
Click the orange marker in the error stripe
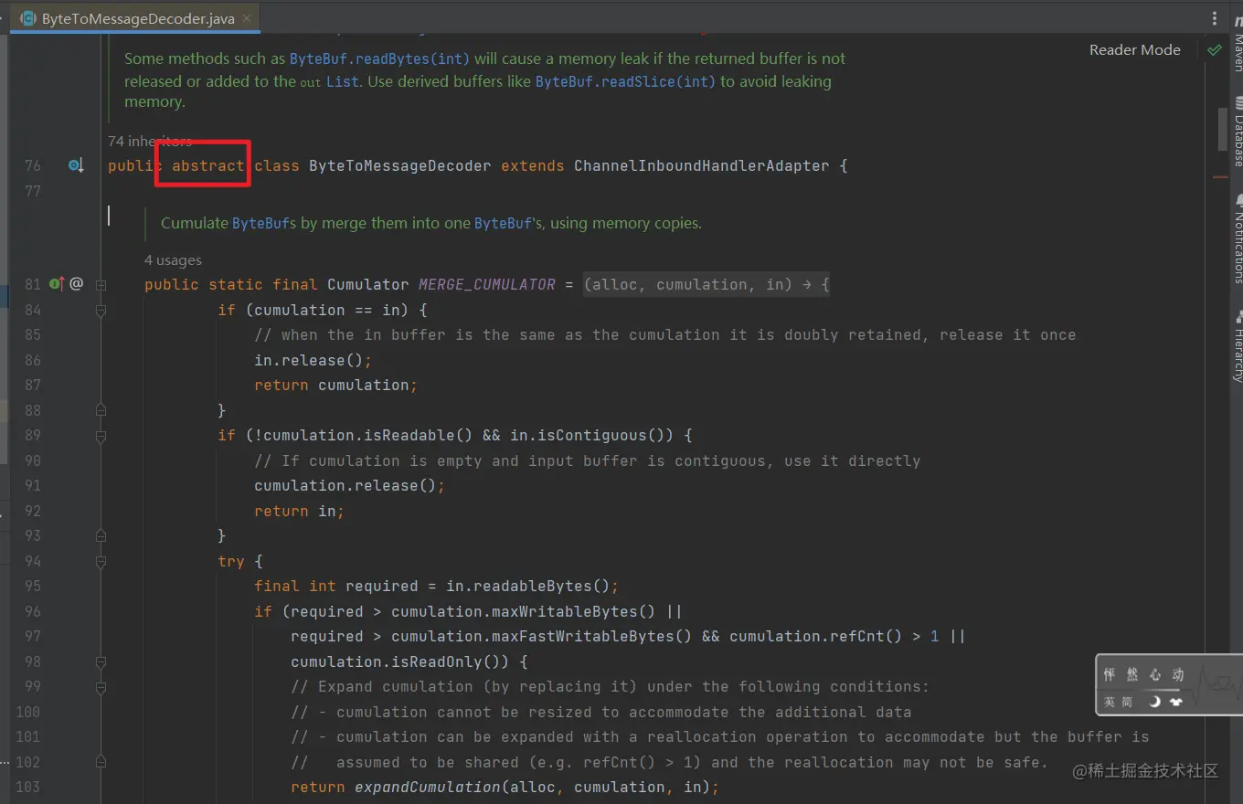click(1220, 176)
